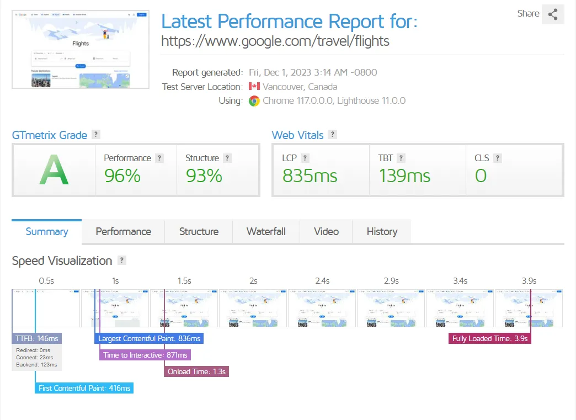Select the 2s filmstrip frame
Image resolution: width=576 pixels, height=420 pixels.
pyautogui.click(x=253, y=309)
